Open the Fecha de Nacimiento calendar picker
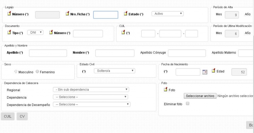 205,72
